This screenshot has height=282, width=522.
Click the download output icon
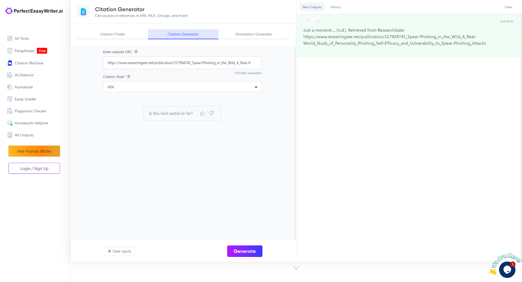pyautogui.click(x=318, y=21)
